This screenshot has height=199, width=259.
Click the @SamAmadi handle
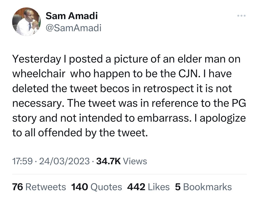[73, 28]
